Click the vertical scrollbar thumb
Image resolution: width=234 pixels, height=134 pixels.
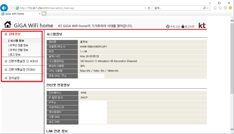click(232, 58)
